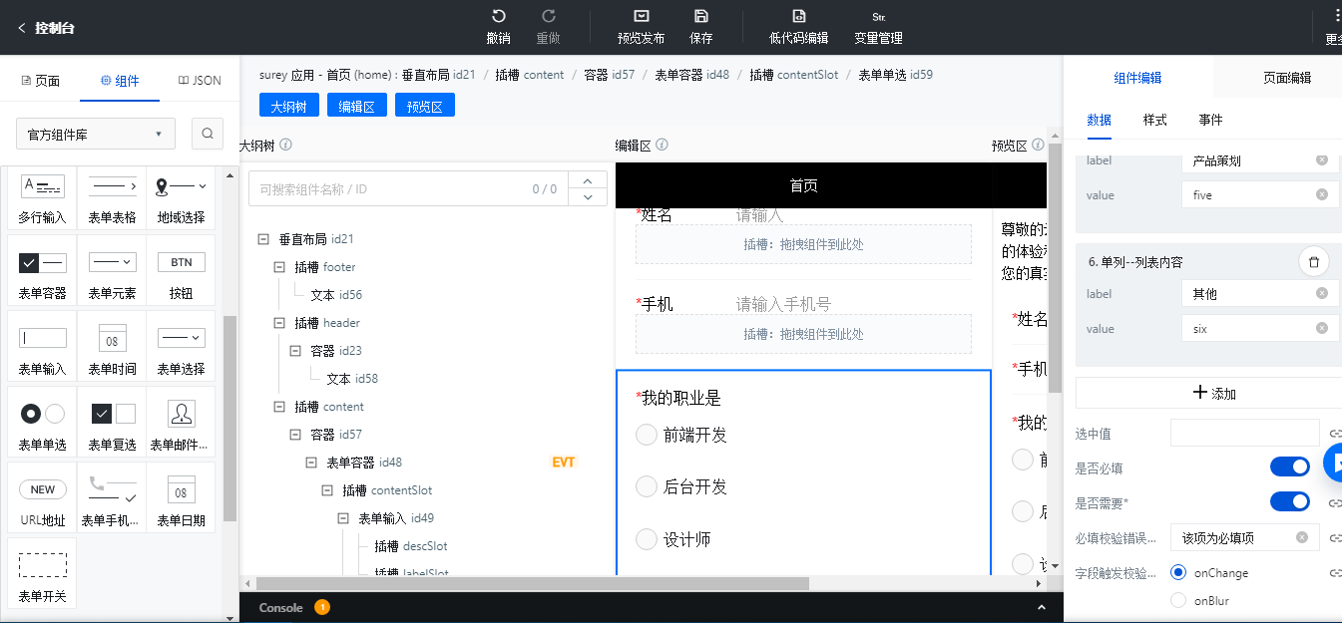This screenshot has height=623, width=1342.
Task: Click info icon next to 大纲树
Action: (x=286, y=145)
